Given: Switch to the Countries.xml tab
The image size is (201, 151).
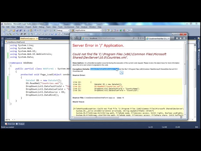Looking at the screenshot, I should 11,38.
